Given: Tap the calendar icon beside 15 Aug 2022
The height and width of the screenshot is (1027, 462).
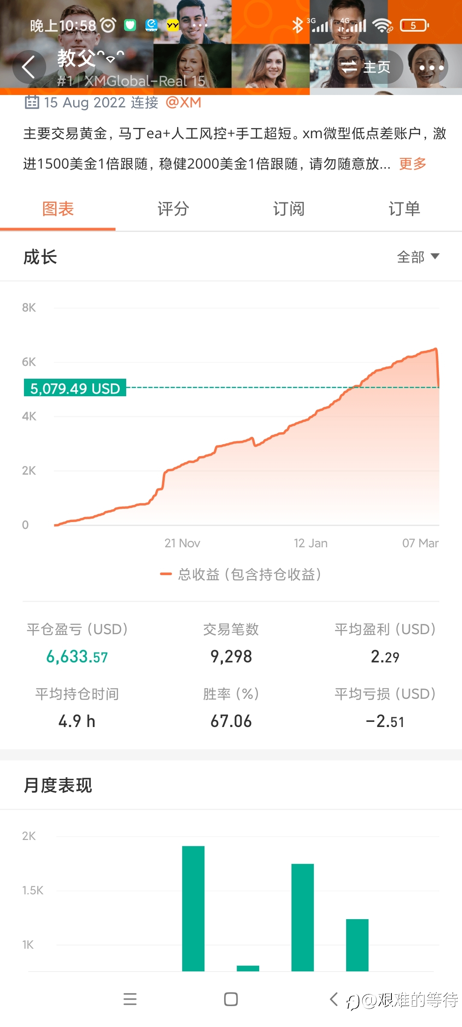Looking at the screenshot, I should coord(32,102).
